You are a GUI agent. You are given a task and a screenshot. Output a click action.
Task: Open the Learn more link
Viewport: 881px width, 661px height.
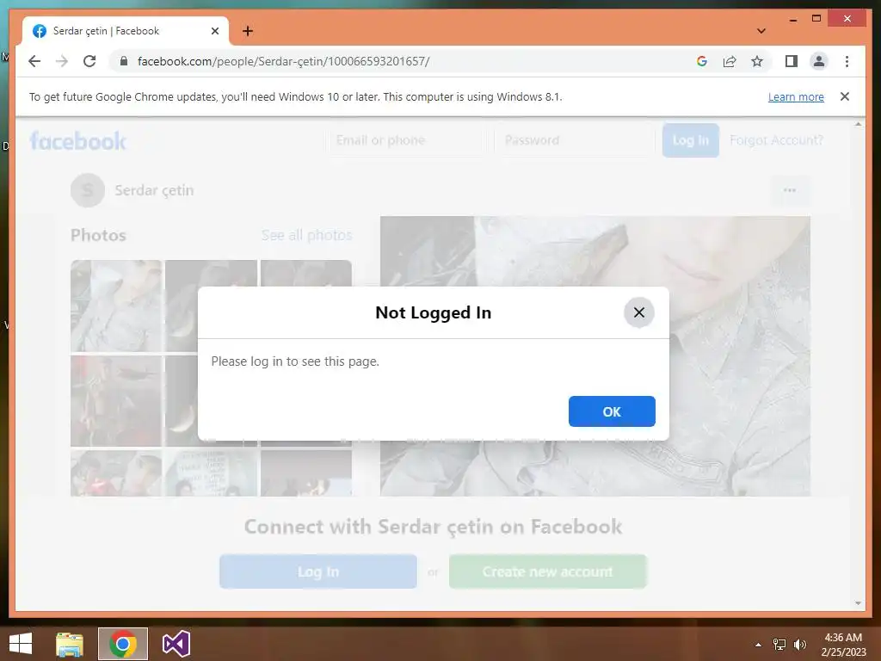coord(796,96)
